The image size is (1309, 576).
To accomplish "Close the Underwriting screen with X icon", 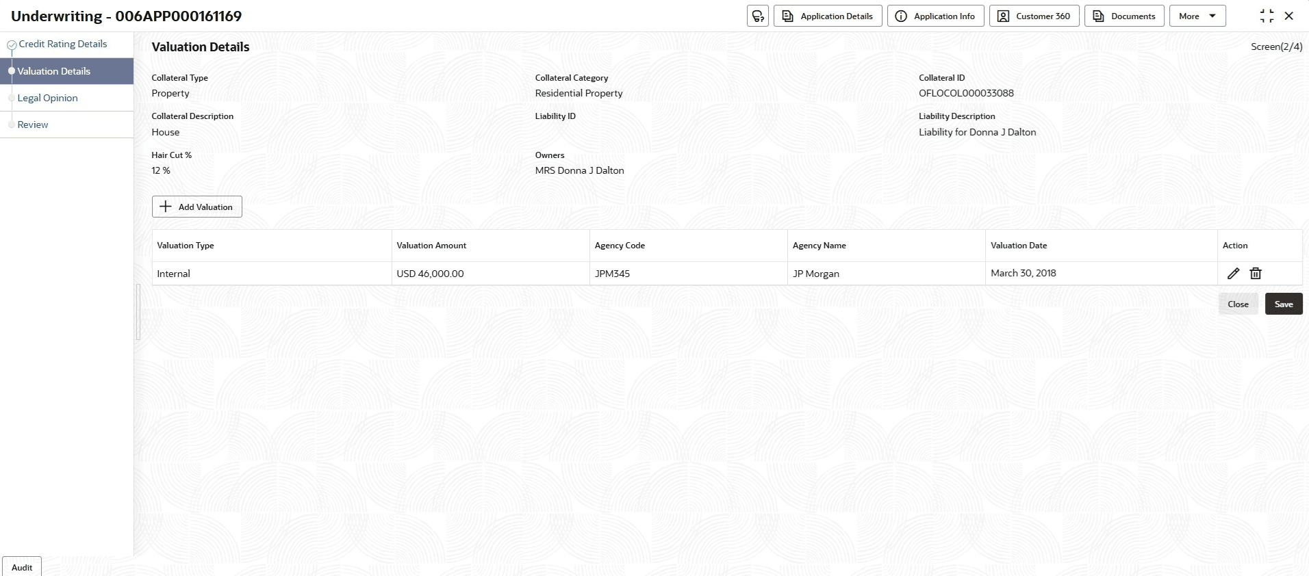I will (x=1289, y=16).
